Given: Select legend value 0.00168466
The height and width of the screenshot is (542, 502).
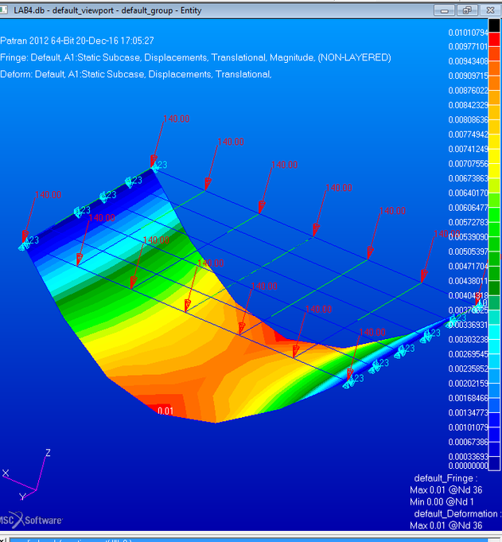Looking at the screenshot, I should point(468,398).
